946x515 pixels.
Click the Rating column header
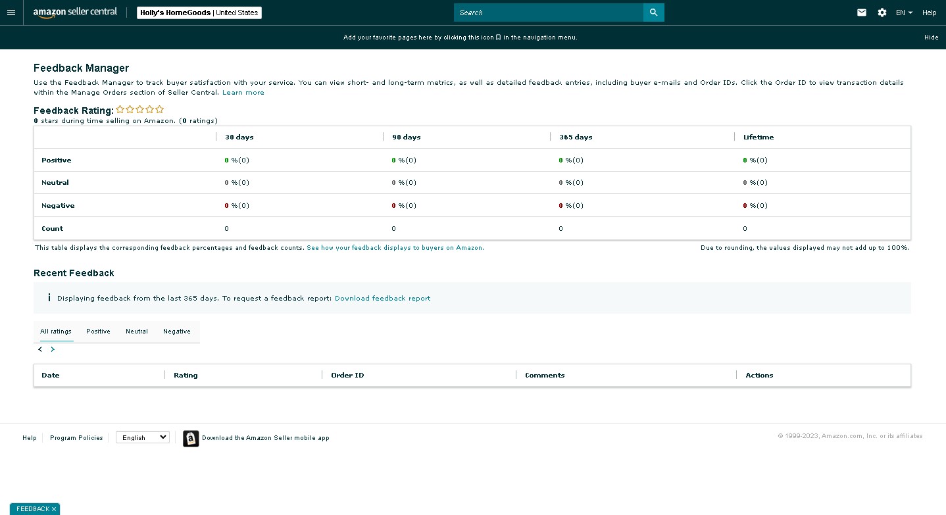(x=186, y=376)
